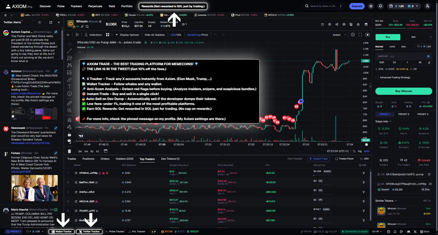Open the chart layout grid icon
Viewport: 438px width, 235px height.
(x=108, y=35)
